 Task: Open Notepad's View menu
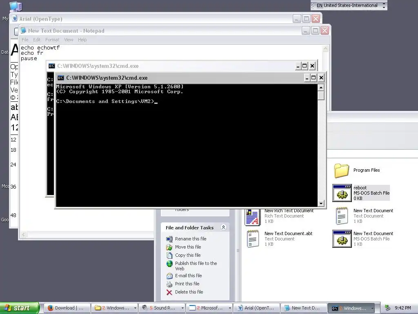click(69, 40)
